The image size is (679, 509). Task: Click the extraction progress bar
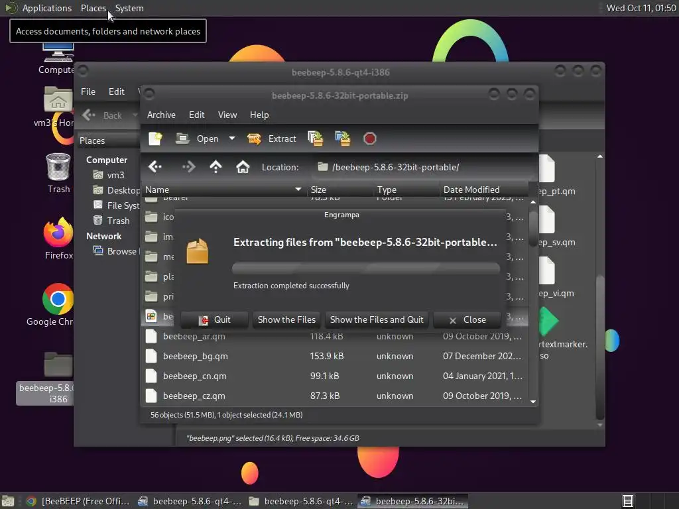tap(366, 268)
